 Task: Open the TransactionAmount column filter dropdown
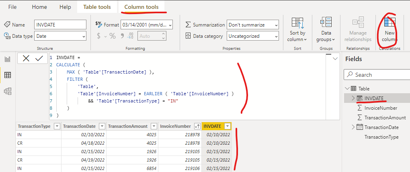(x=154, y=127)
